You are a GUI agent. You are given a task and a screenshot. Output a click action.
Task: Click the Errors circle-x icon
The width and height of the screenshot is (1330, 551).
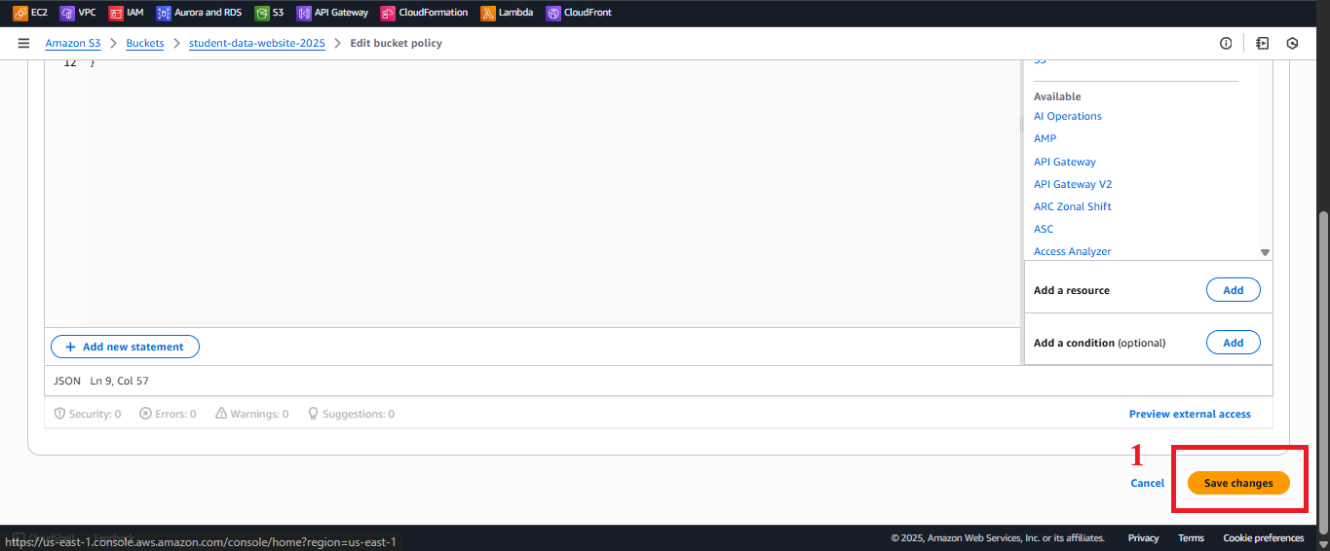click(x=145, y=414)
